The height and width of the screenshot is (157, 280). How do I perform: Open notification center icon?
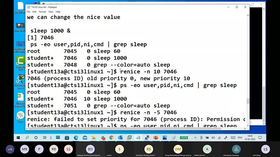pos(260,138)
